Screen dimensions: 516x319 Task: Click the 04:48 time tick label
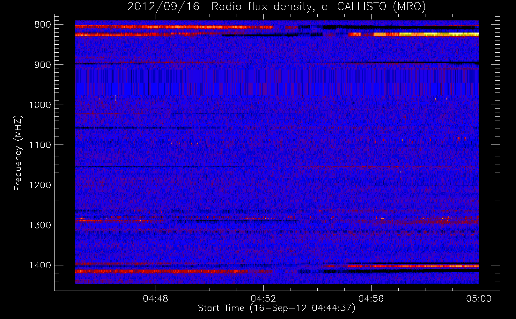point(156,299)
